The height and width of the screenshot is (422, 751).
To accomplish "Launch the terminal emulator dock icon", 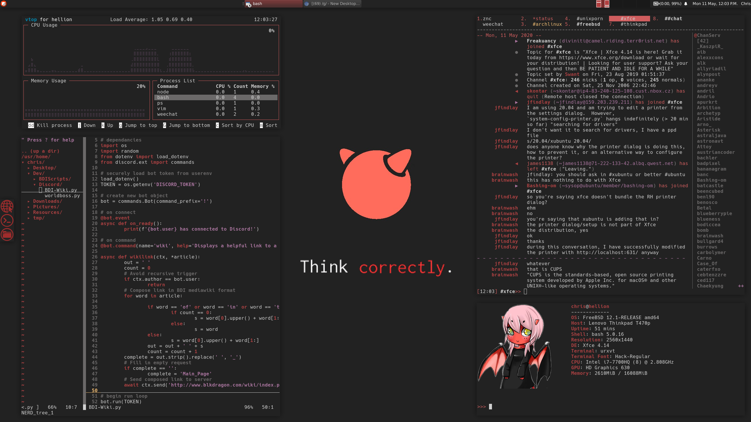I will [x=7, y=220].
